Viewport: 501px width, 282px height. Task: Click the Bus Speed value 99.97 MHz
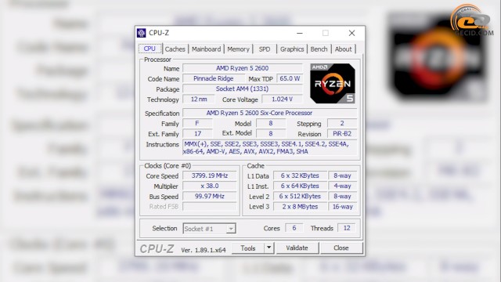210,196
